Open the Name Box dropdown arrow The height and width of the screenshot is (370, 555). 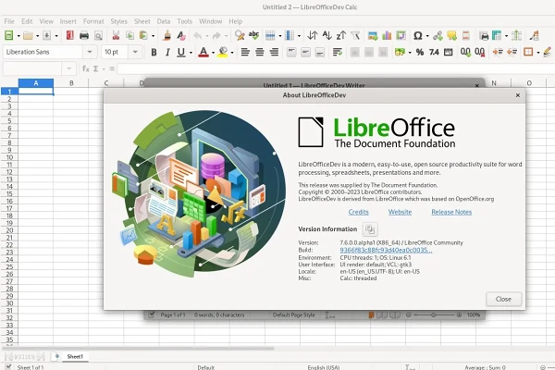coord(69,68)
